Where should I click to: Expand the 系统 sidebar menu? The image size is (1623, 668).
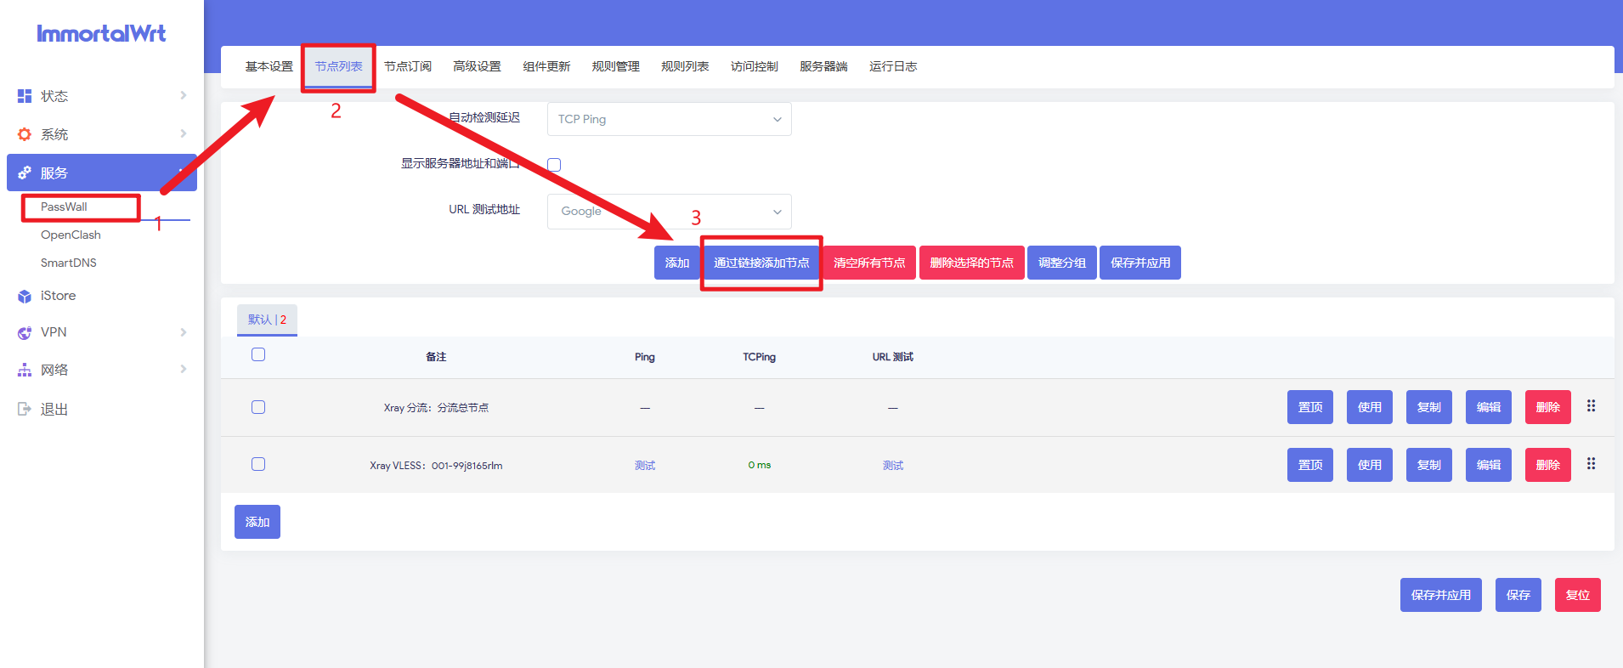point(102,134)
